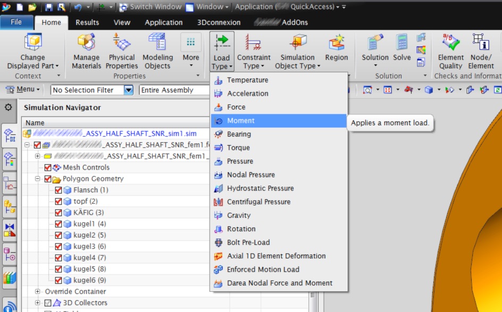Image resolution: width=502 pixels, height=312 pixels.
Task: Select the ASSY_HALF_SHAFT_SNR_sim1.sim row
Action: [x=116, y=134]
